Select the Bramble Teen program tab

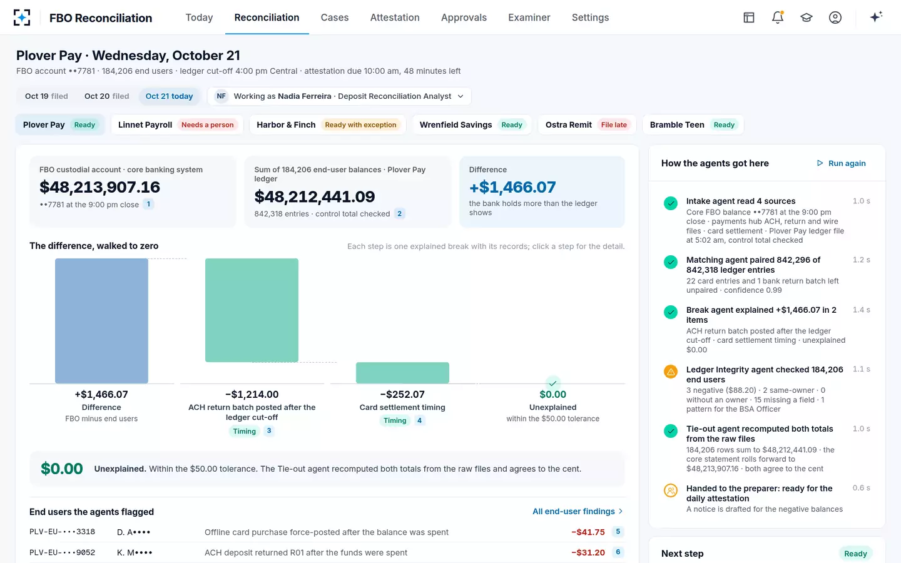693,124
